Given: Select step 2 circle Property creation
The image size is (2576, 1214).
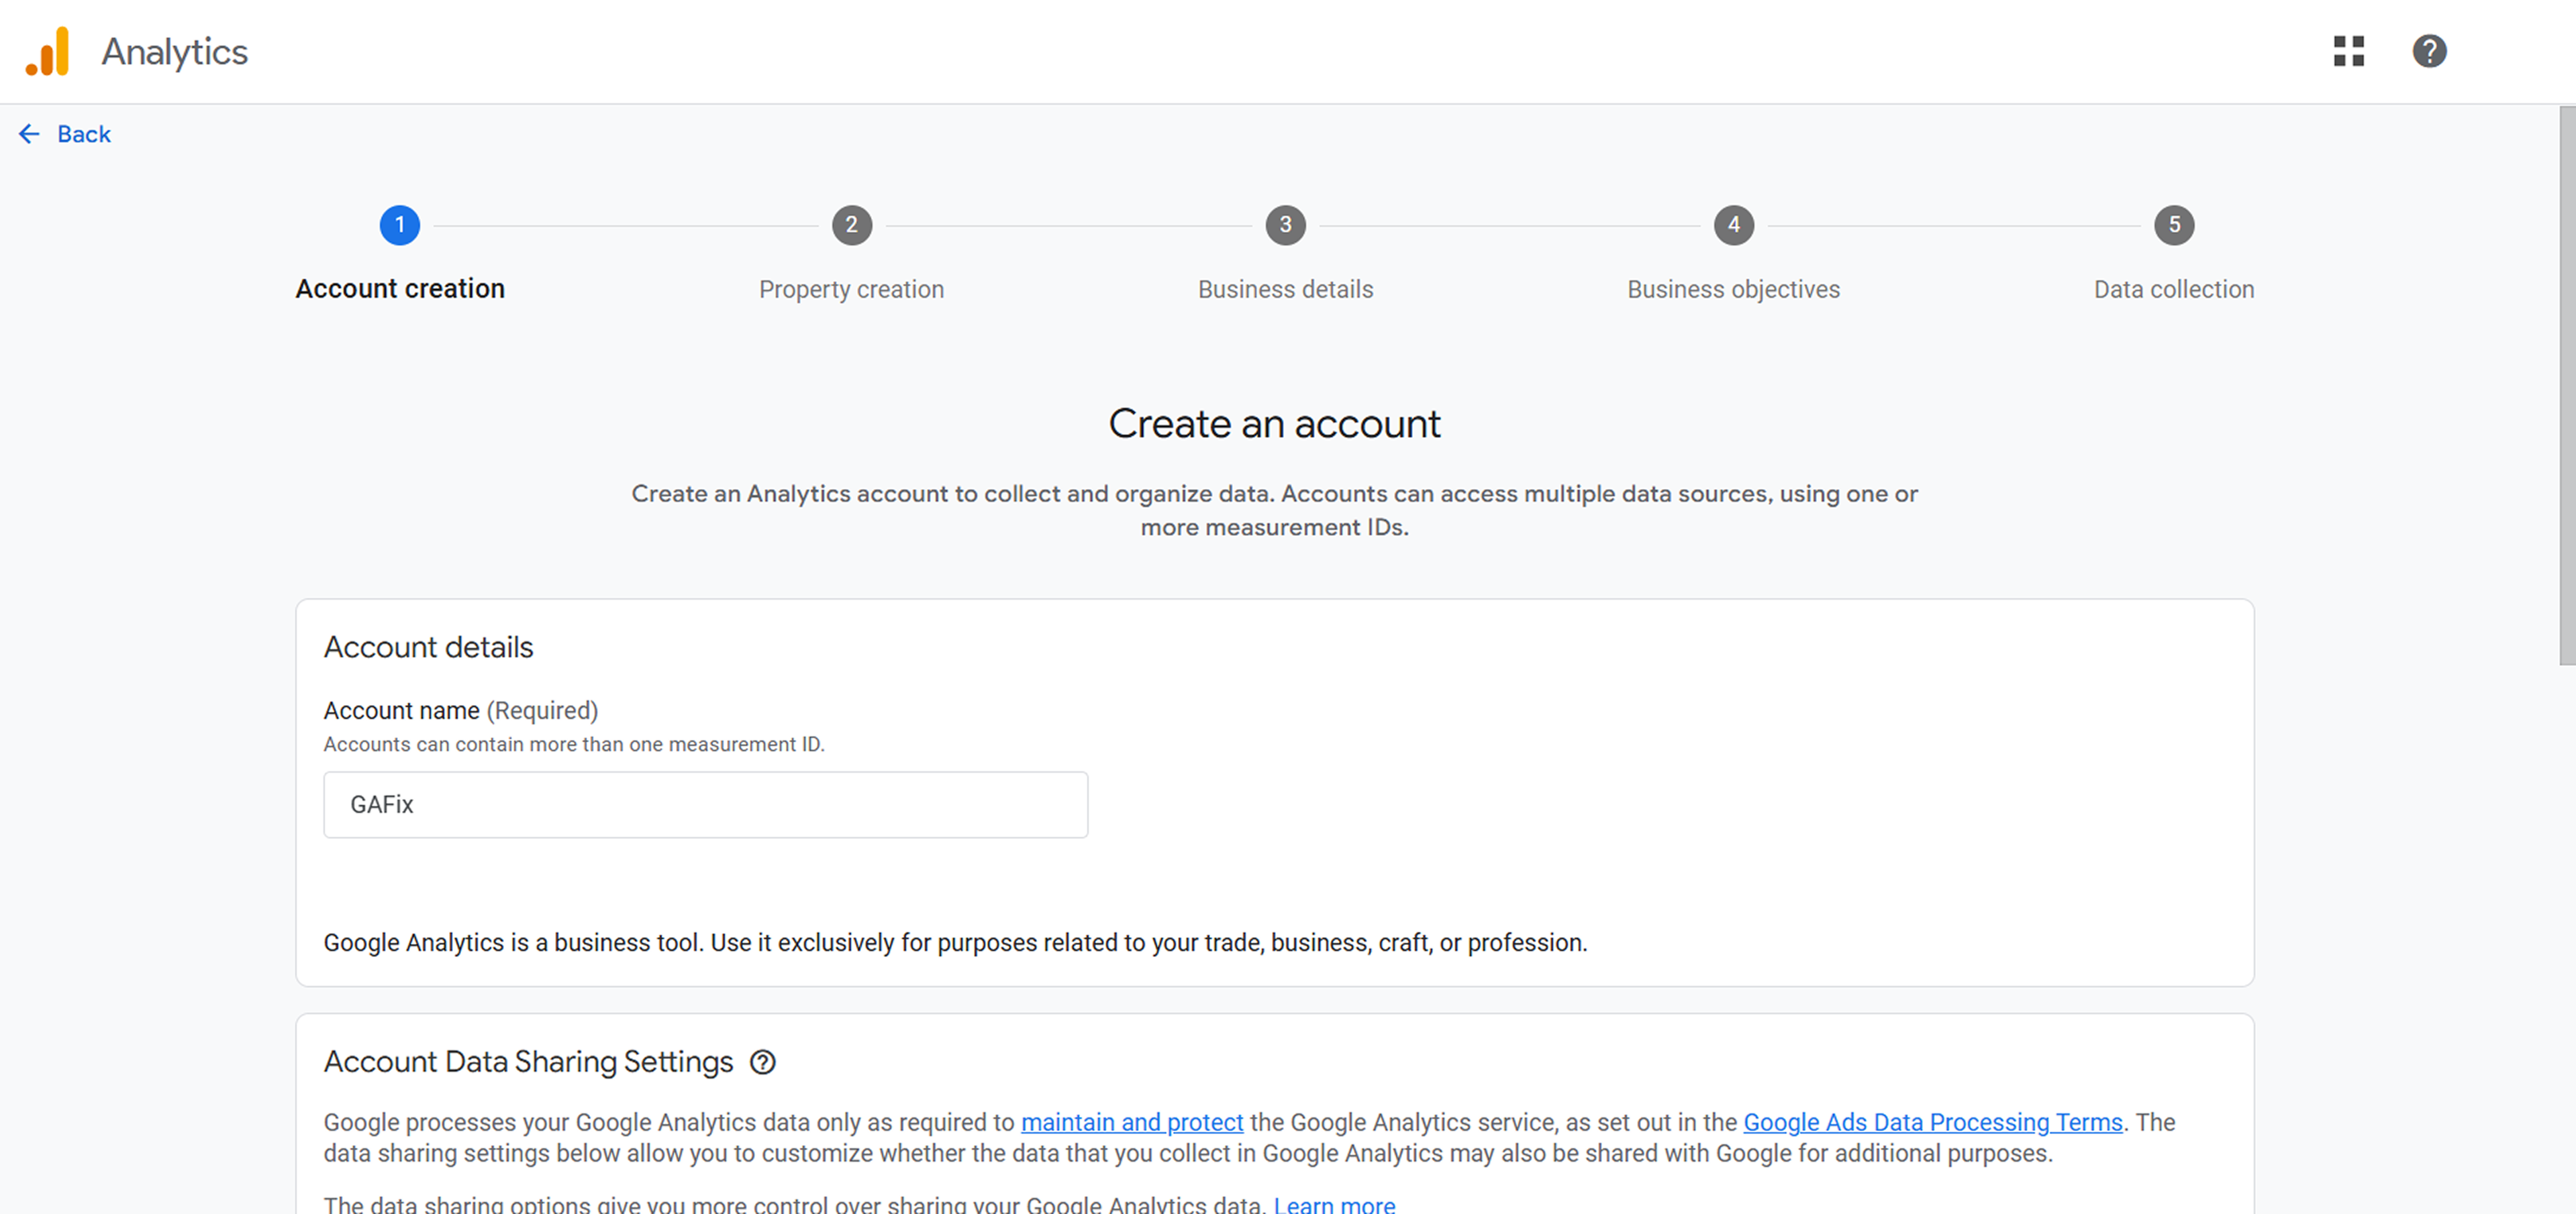Looking at the screenshot, I should click(x=852, y=226).
